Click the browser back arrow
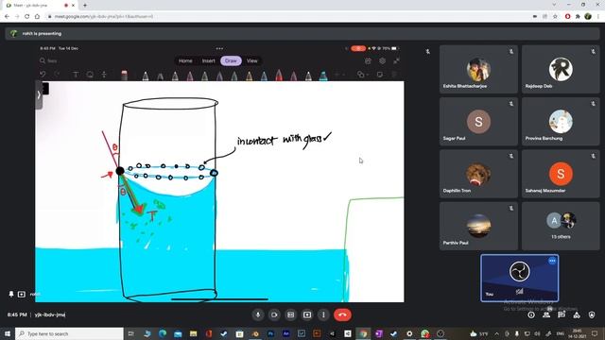The image size is (605, 340). 7,16
